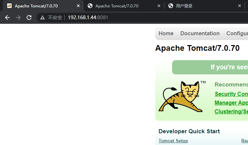Open the Tomcat Setup link

click(x=173, y=141)
